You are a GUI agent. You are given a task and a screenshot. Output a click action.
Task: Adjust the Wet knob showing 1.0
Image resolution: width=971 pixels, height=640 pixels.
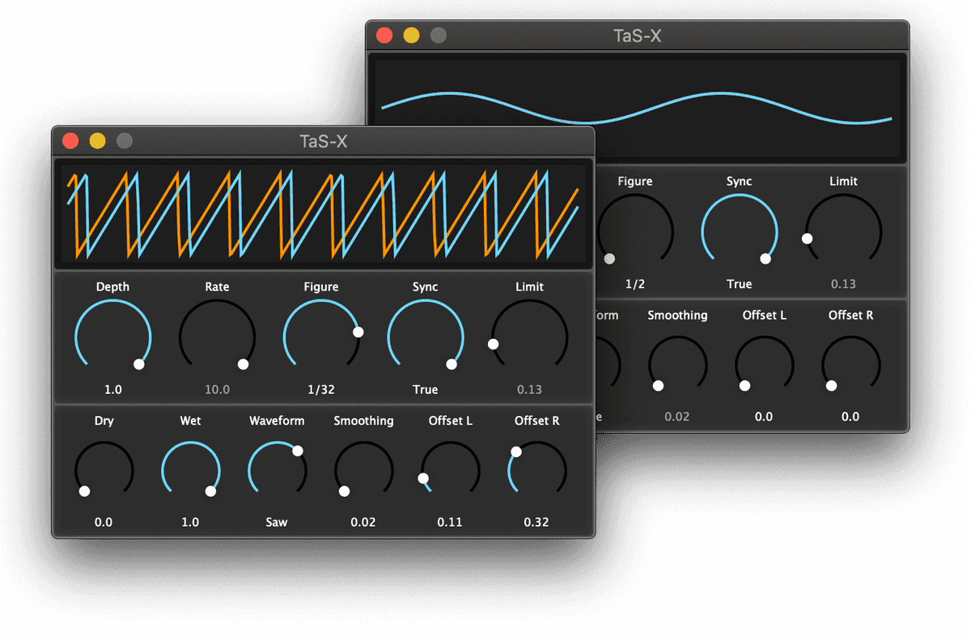coord(190,469)
